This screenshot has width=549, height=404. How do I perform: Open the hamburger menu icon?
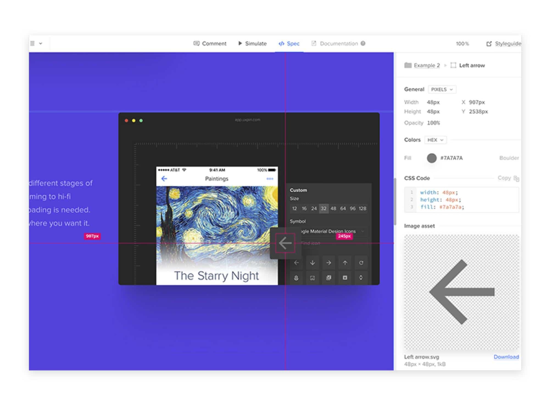click(x=32, y=43)
